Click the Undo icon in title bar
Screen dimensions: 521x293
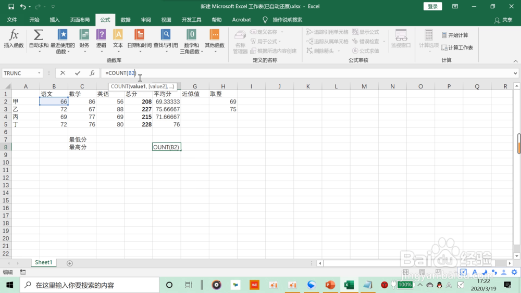click(x=22, y=6)
